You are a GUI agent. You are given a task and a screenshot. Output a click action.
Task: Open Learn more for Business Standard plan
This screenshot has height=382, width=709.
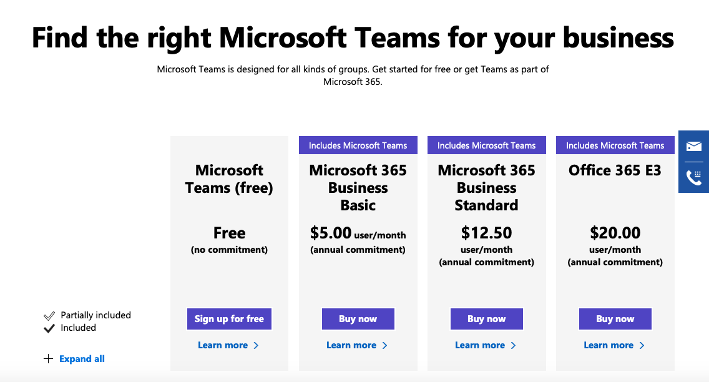[x=480, y=345]
